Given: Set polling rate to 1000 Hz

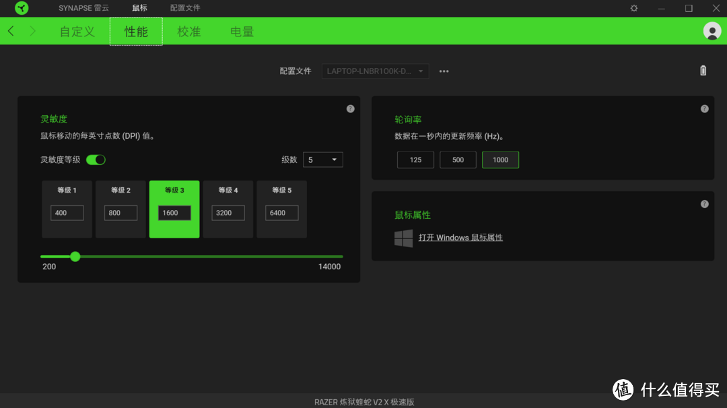Looking at the screenshot, I should [500, 160].
